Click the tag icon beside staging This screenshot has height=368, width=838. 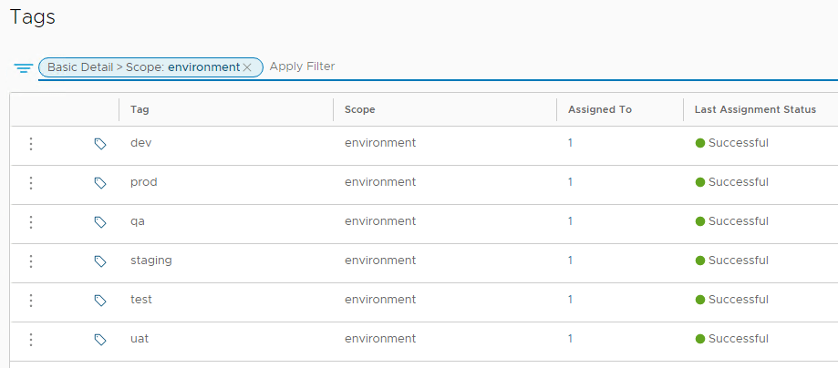[100, 261]
